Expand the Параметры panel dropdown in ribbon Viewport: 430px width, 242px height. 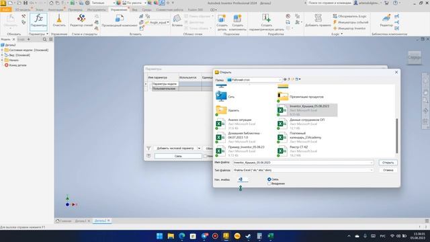(x=47, y=34)
